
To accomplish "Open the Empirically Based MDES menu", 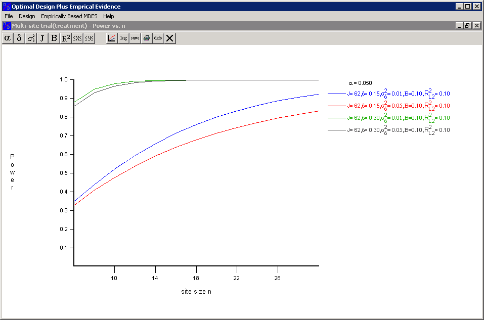I will click(69, 16).
